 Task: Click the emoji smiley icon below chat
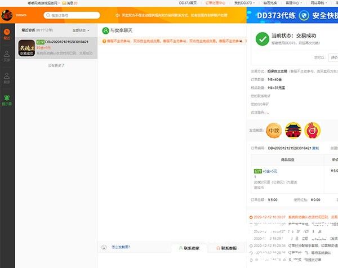(x=104, y=247)
